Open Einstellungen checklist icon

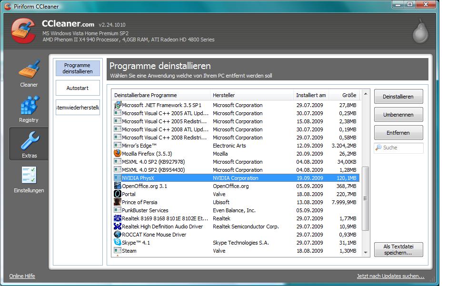tap(29, 175)
